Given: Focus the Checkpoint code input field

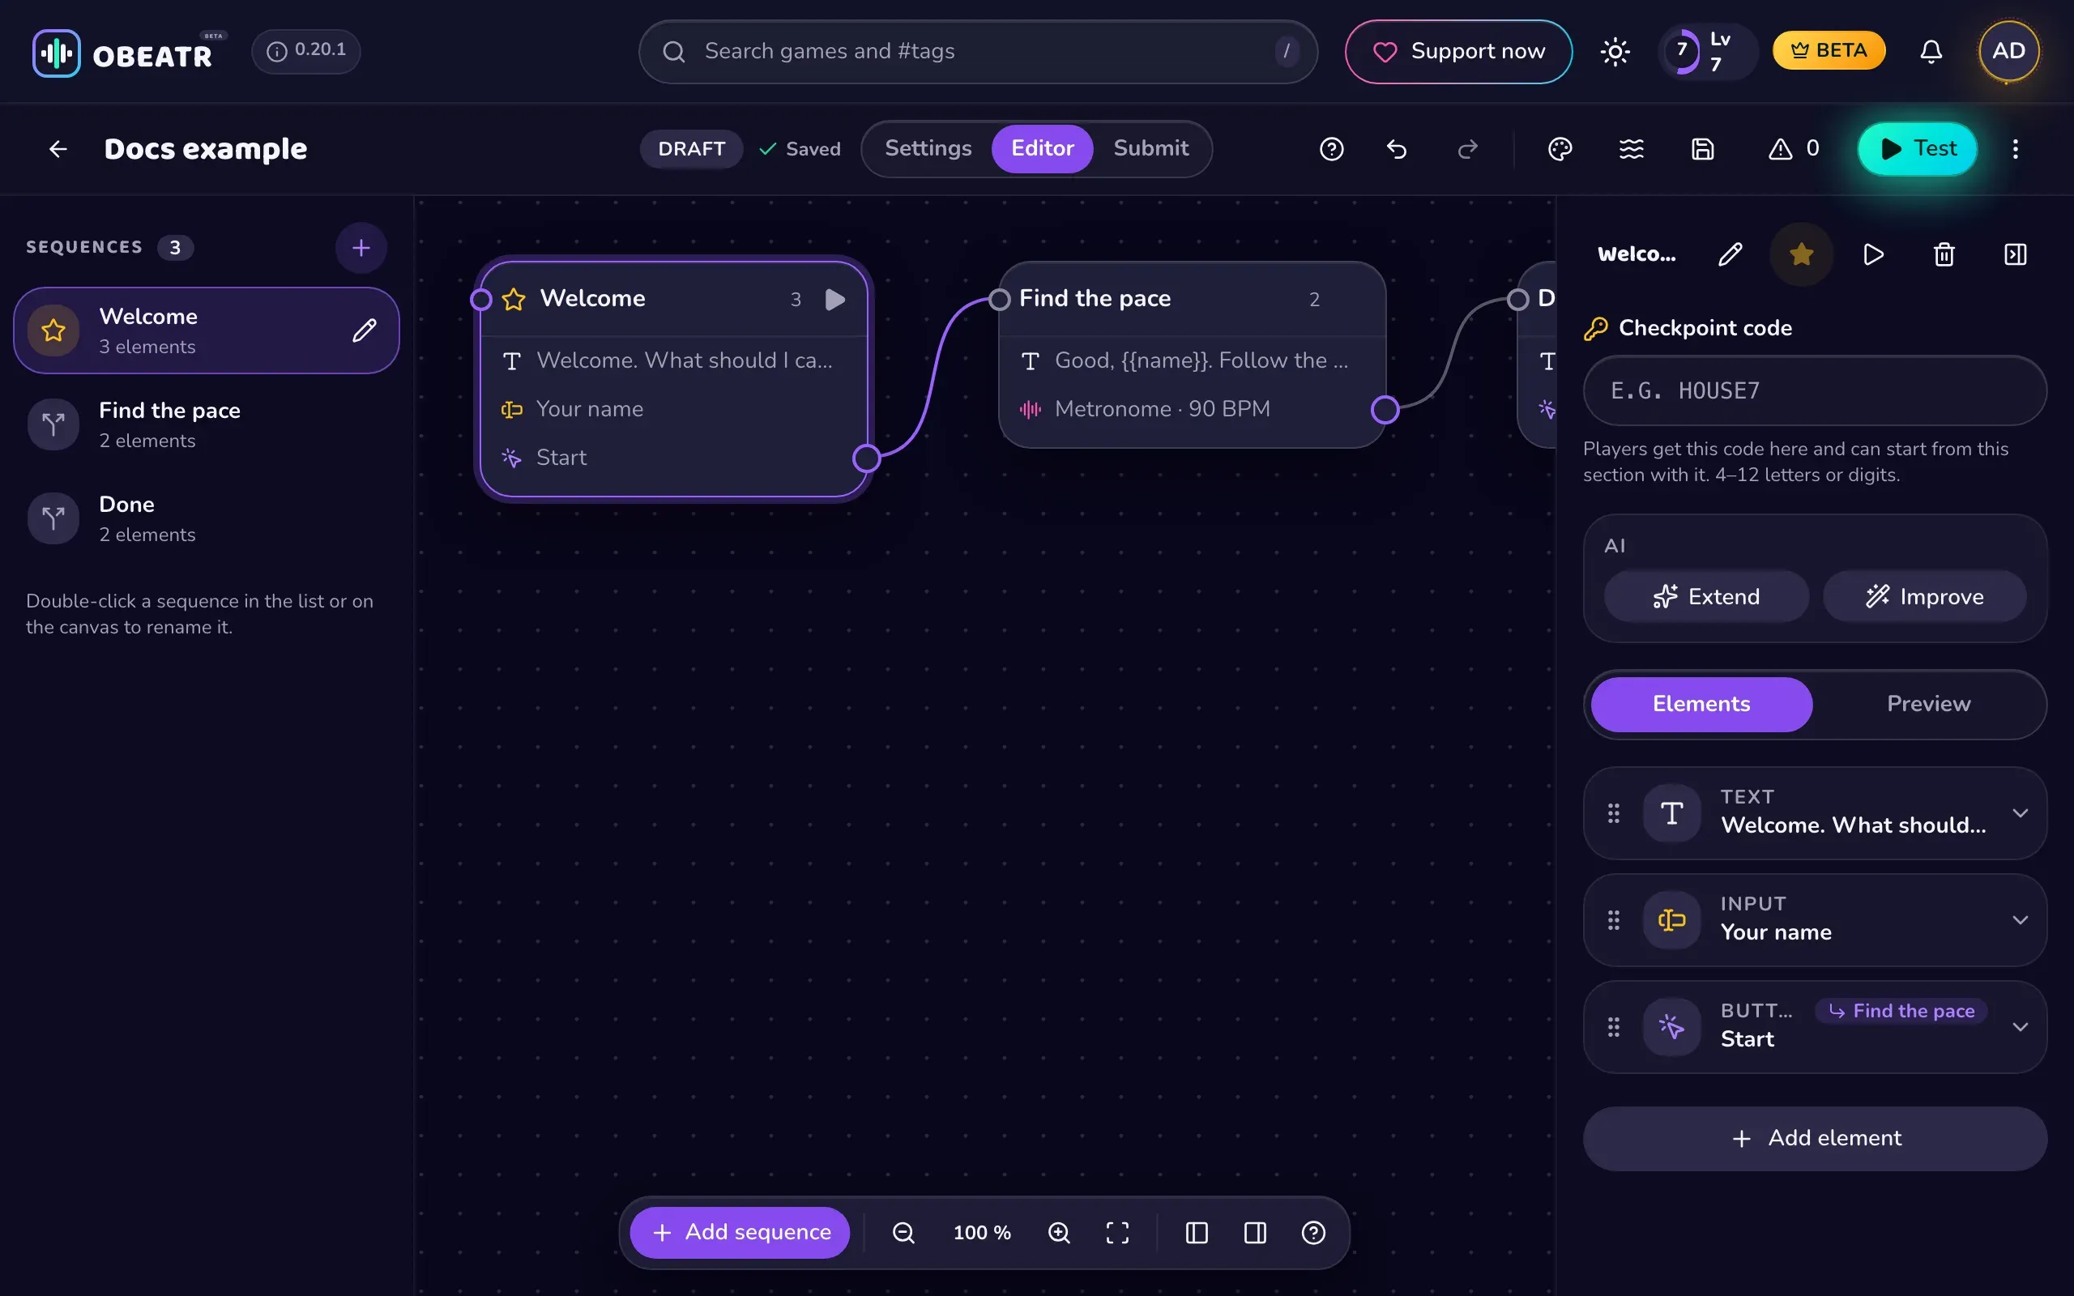Looking at the screenshot, I should point(1816,391).
